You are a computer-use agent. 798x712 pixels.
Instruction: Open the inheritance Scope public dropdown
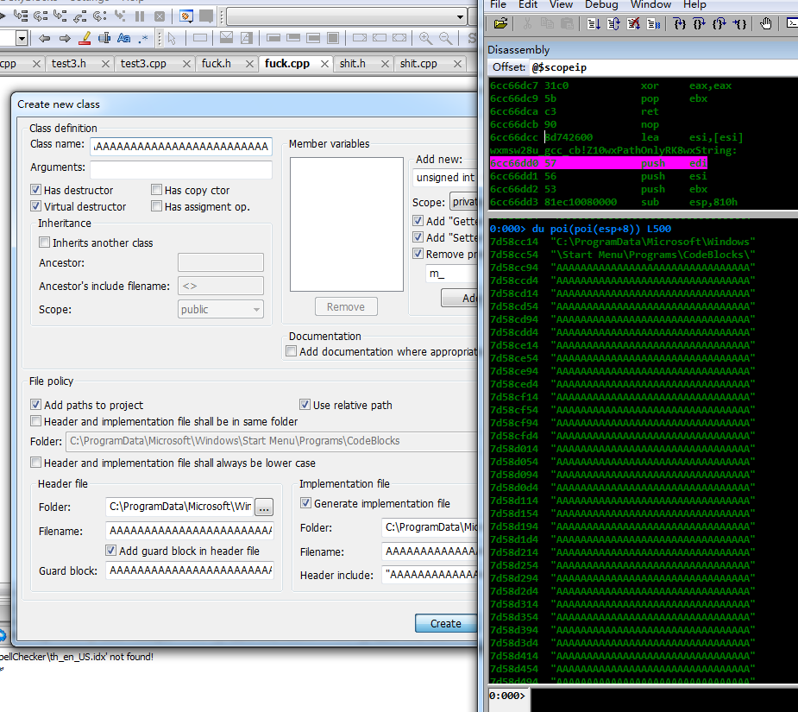(x=220, y=309)
